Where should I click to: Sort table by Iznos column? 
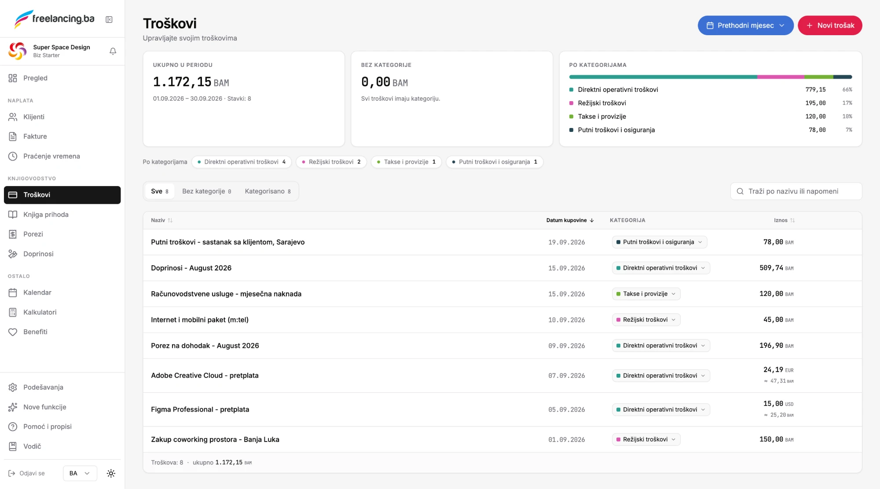click(x=784, y=220)
